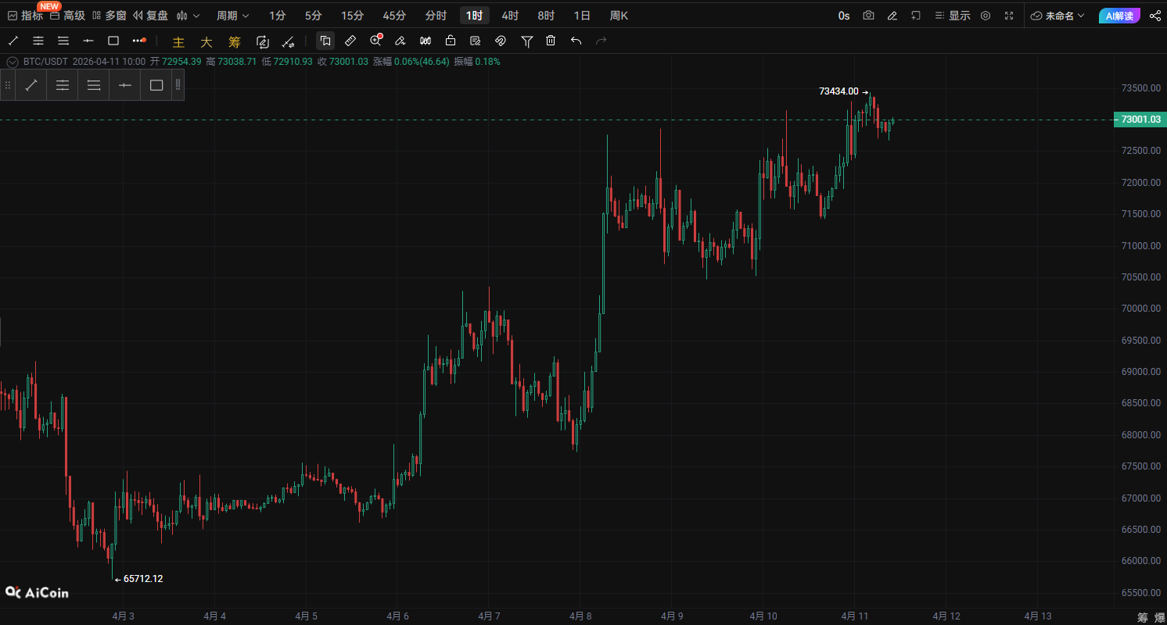The image size is (1167, 625).
Task: Grab the floating toolbar's left dotted handle
Action: click(x=8, y=85)
